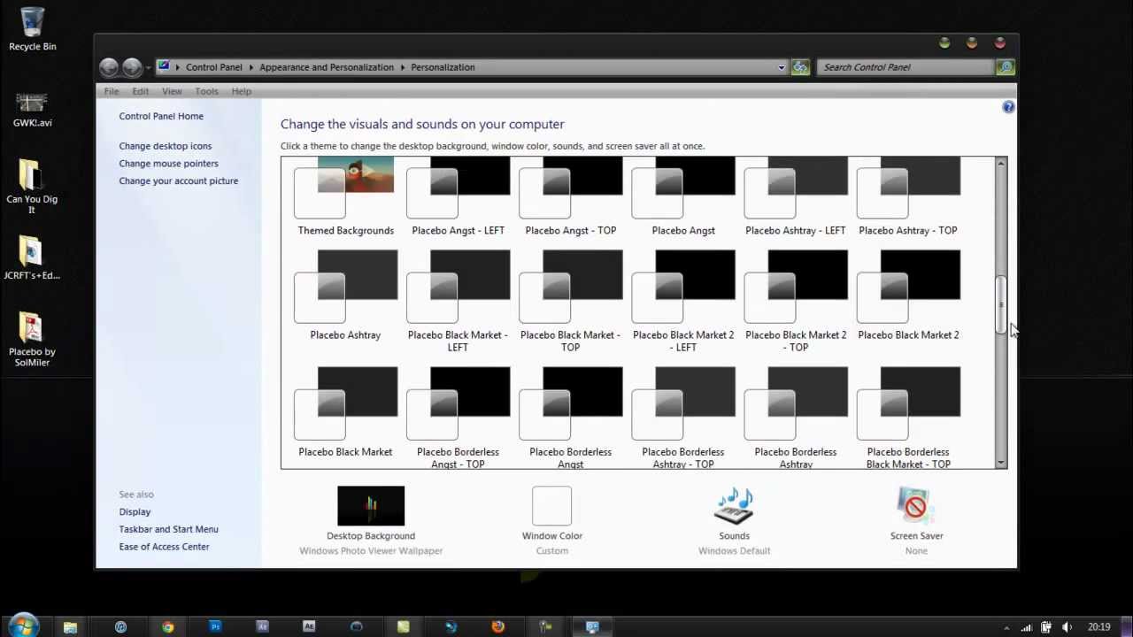This screenshot has width=1133, height=637.
Task: Go back using the Back arrow button
Action: pos(109,67)
